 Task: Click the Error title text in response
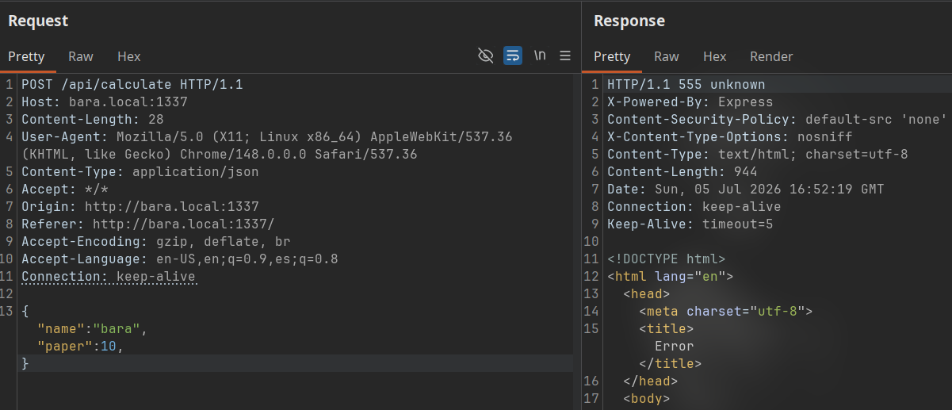pyautogui.click(x=675, y=346)
